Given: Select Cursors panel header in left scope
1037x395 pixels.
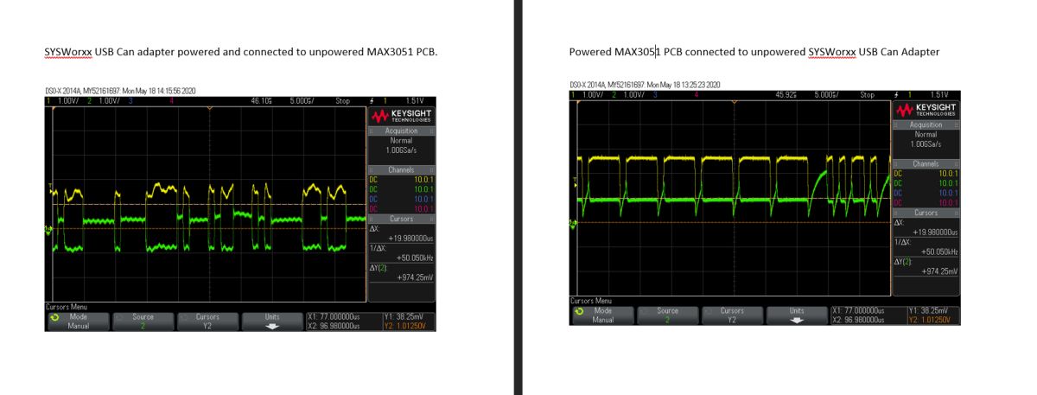Looking at the screenshot, I should (401, 219).
